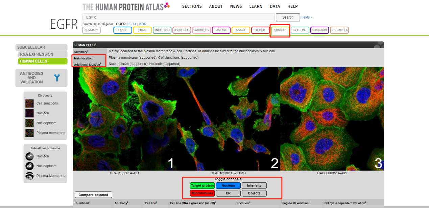Expand search Fields options
This screenshot has height=208, width=429.
tap(306, 18)
